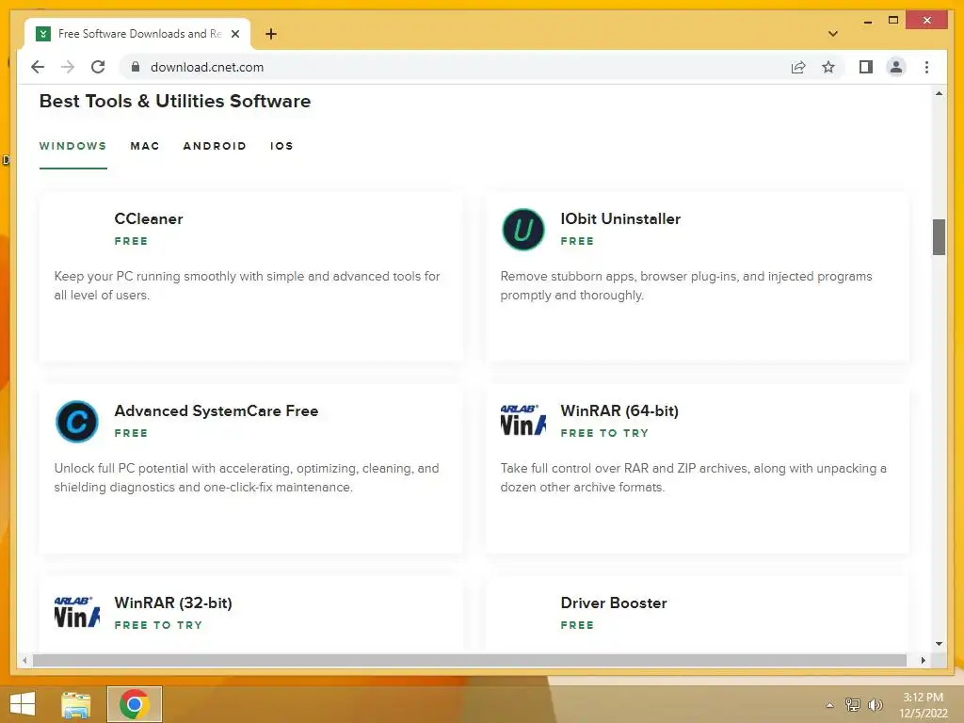Click the browser forward arrow
The image size is (964, 723).
(68, 67)
